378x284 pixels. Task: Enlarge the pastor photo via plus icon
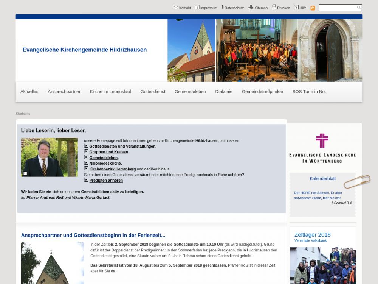click(25, 173)
